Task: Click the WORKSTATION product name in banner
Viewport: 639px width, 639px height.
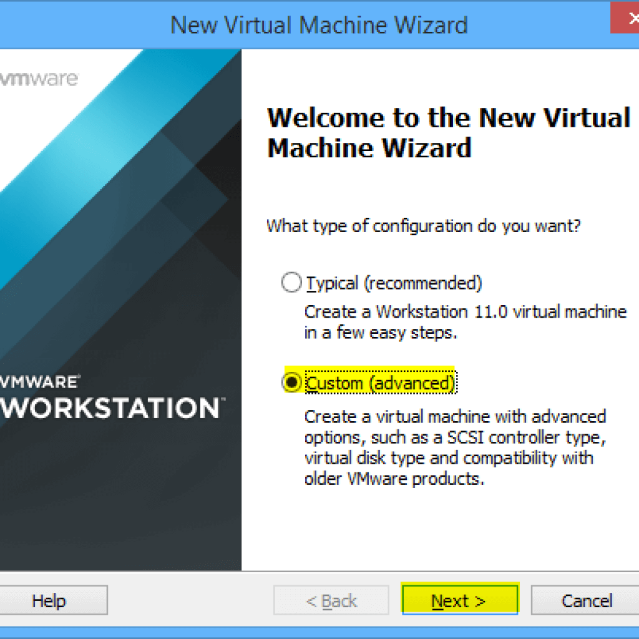Action: tap(110, 408)
